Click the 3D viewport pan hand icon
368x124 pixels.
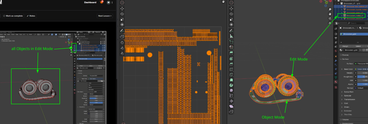pos(330,13)
